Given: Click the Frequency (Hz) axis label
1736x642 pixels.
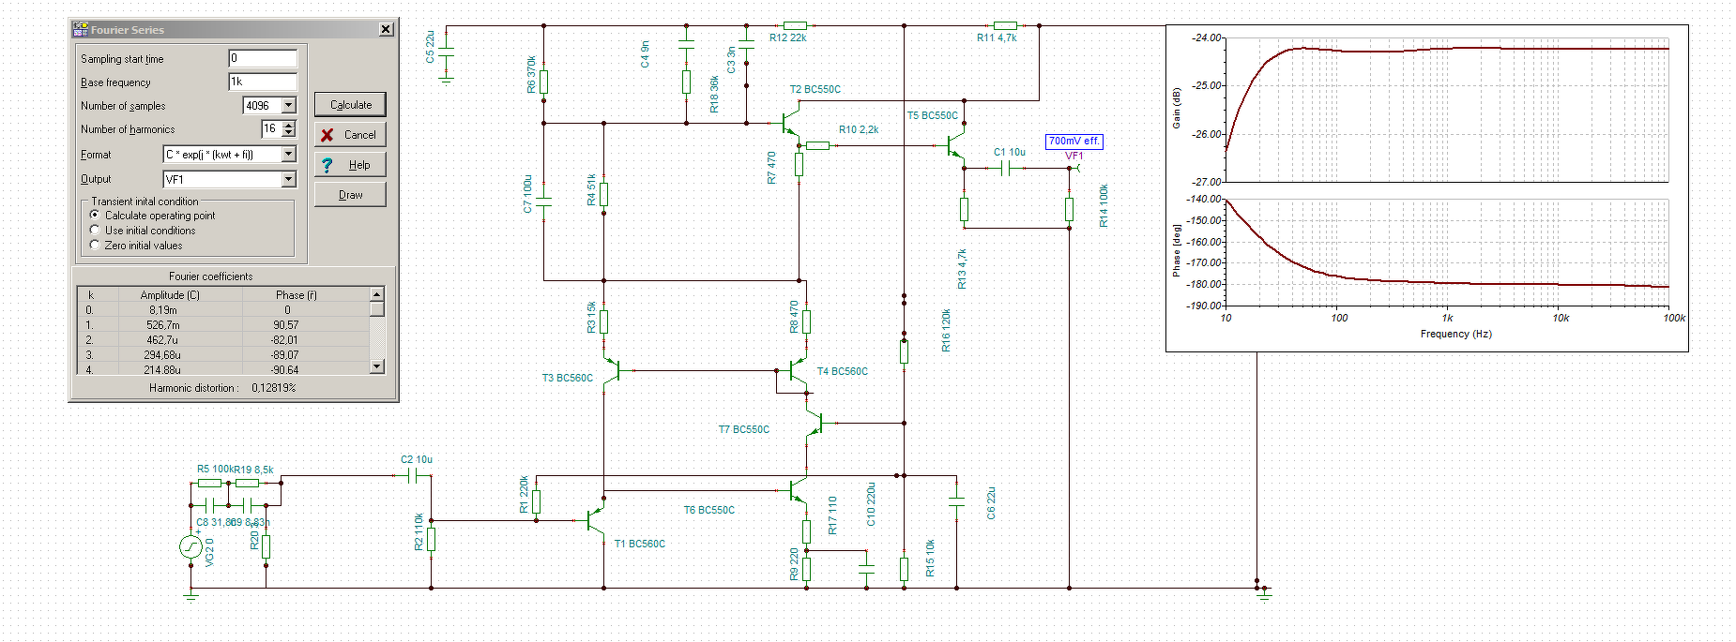Looking at the screenshot, I should point(1455,334).
